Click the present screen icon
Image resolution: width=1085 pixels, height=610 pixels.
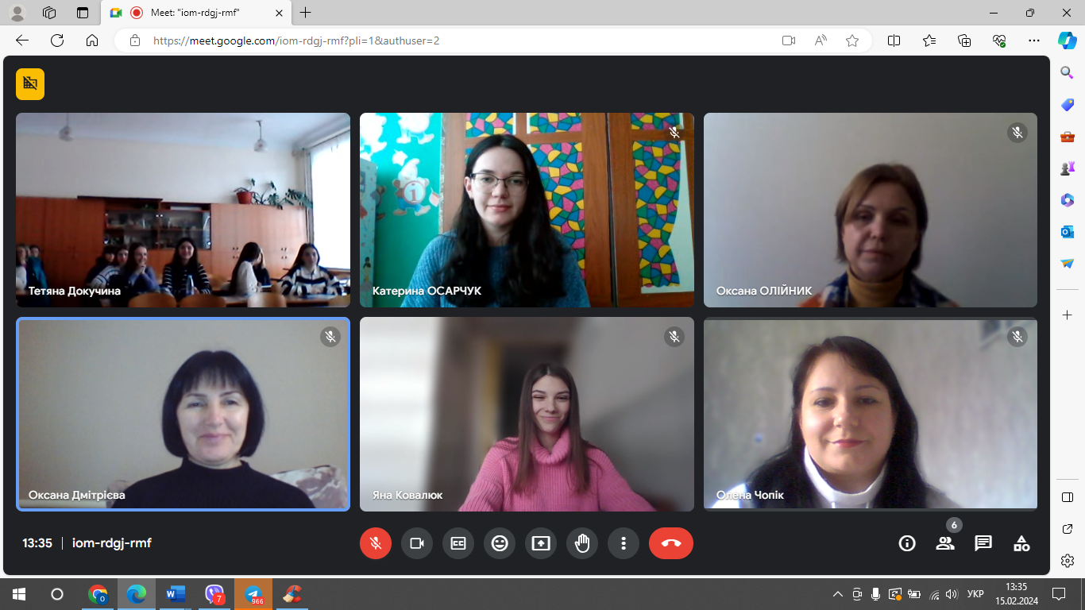(x=541, y=543)
